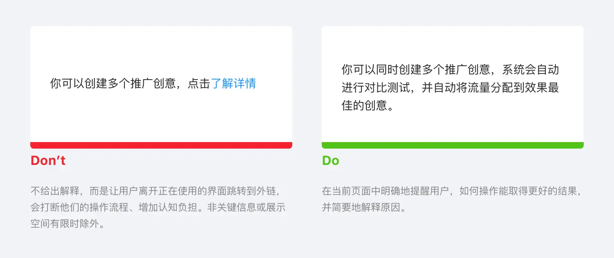Select the line starting 你可以同时创建多个推广创意

(450, 70)
